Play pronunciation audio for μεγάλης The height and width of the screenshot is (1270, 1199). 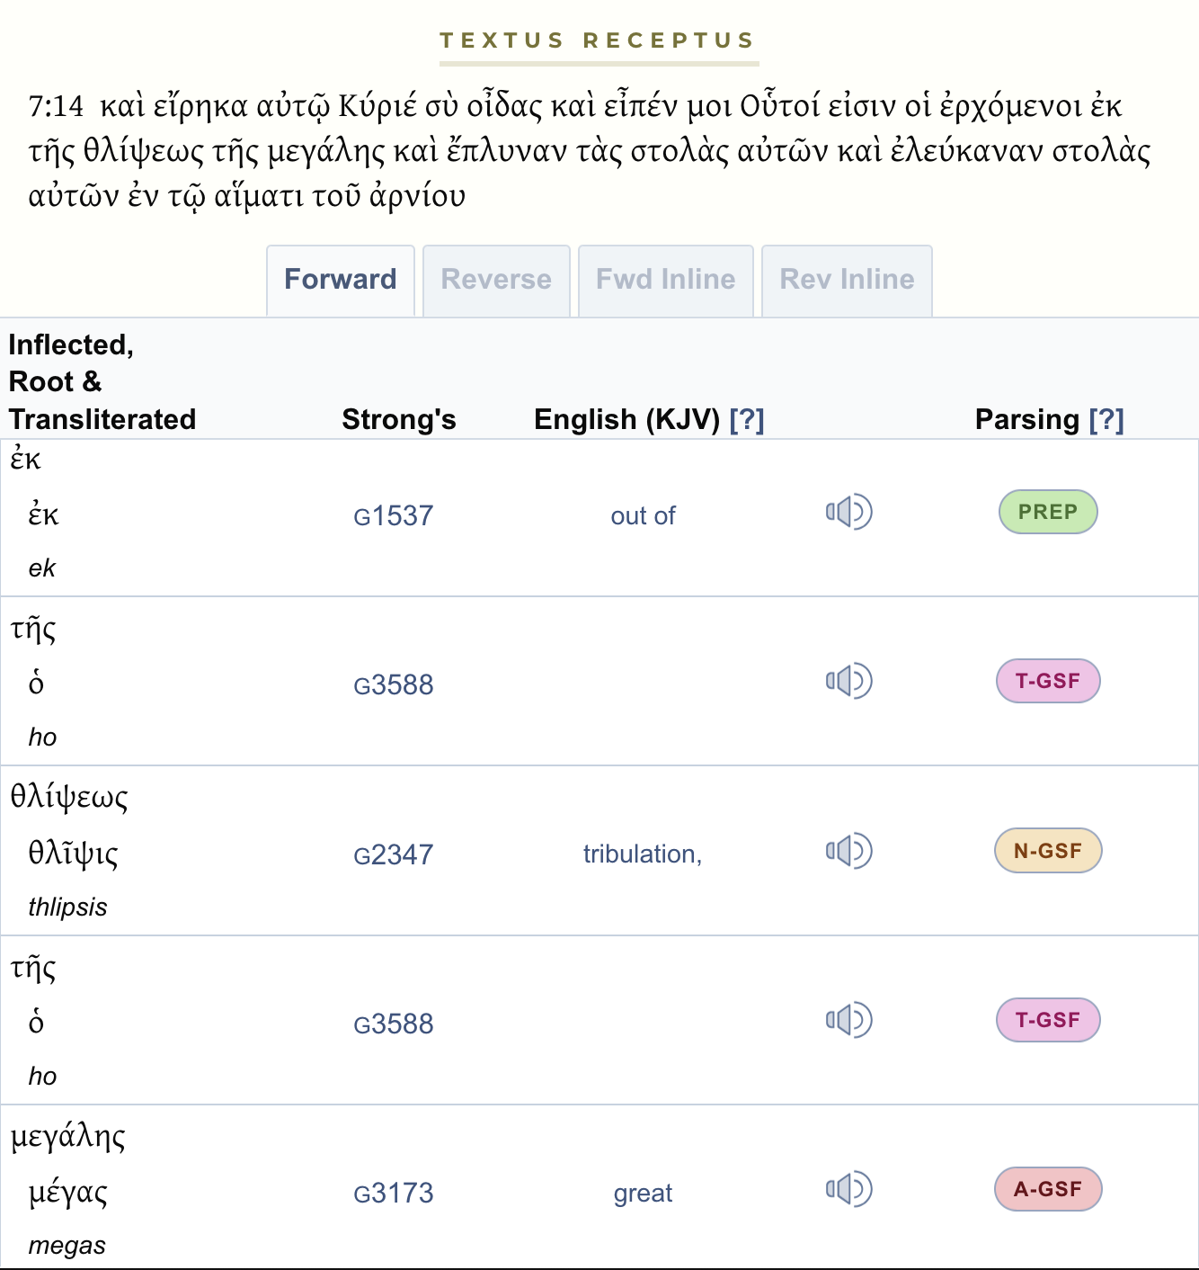point(849,1189)
